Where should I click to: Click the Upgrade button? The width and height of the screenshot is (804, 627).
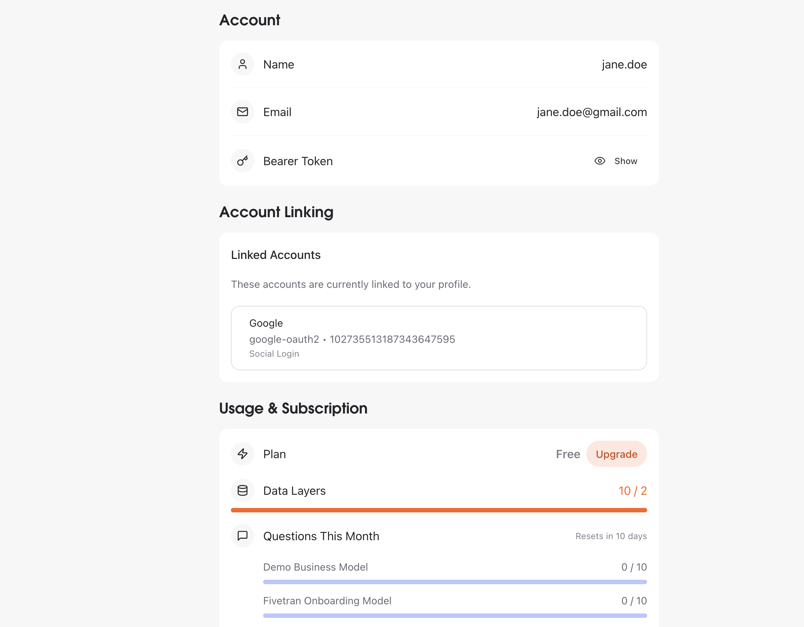click(x=617, y=454)
